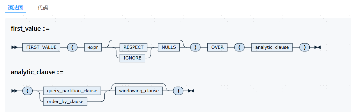The width and height of the screenshot is (351, 112).
Task: Click the analytic_clause diagram start arrow
Action: click(x=14, y=91)
